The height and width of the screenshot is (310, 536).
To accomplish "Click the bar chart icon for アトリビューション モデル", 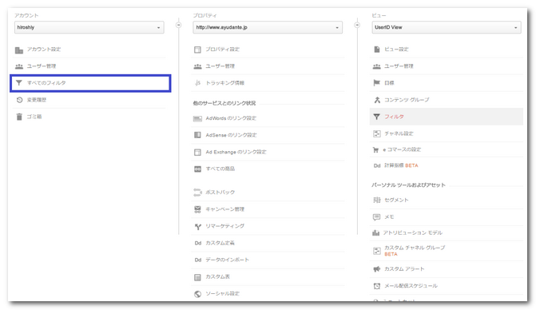I will 376,233.
